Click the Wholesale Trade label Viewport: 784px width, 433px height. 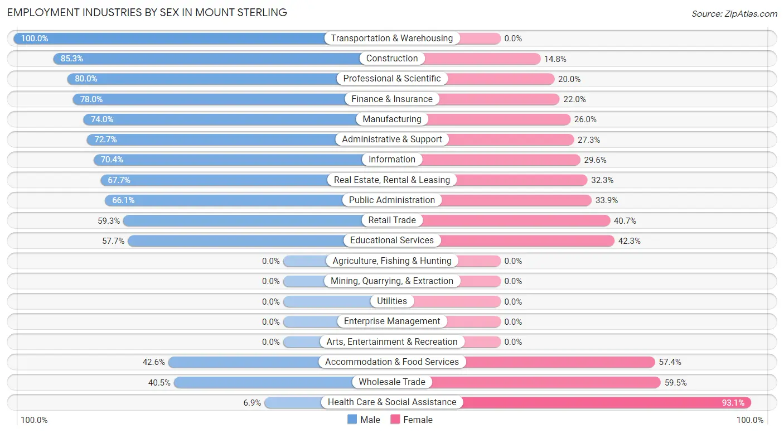(392, 382)
